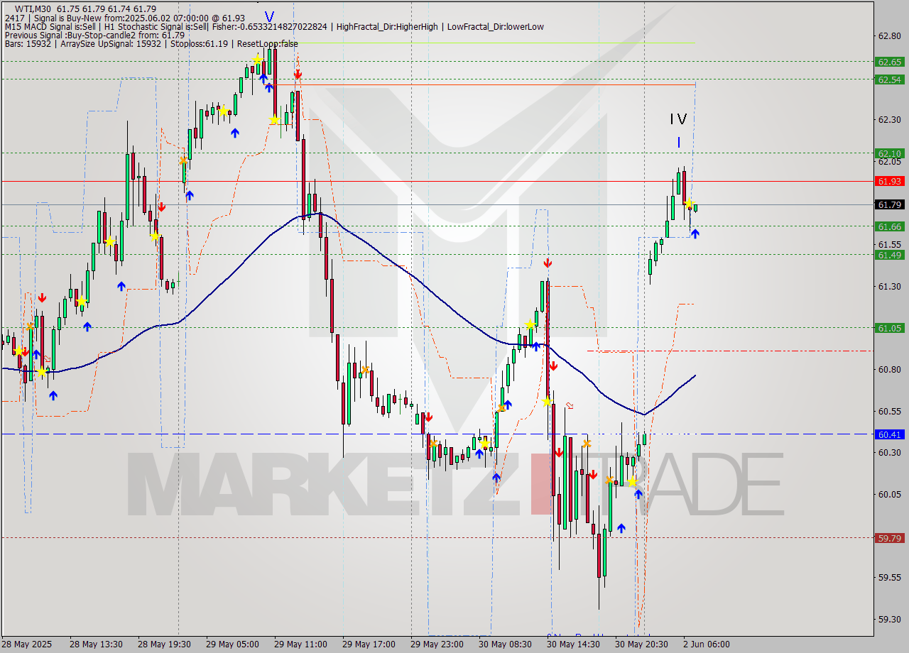The height and width of the screenshot is (653, 909).
Task: Select the red sell arrow above the 29 May 11:00 peak
Action: point(298,73)
